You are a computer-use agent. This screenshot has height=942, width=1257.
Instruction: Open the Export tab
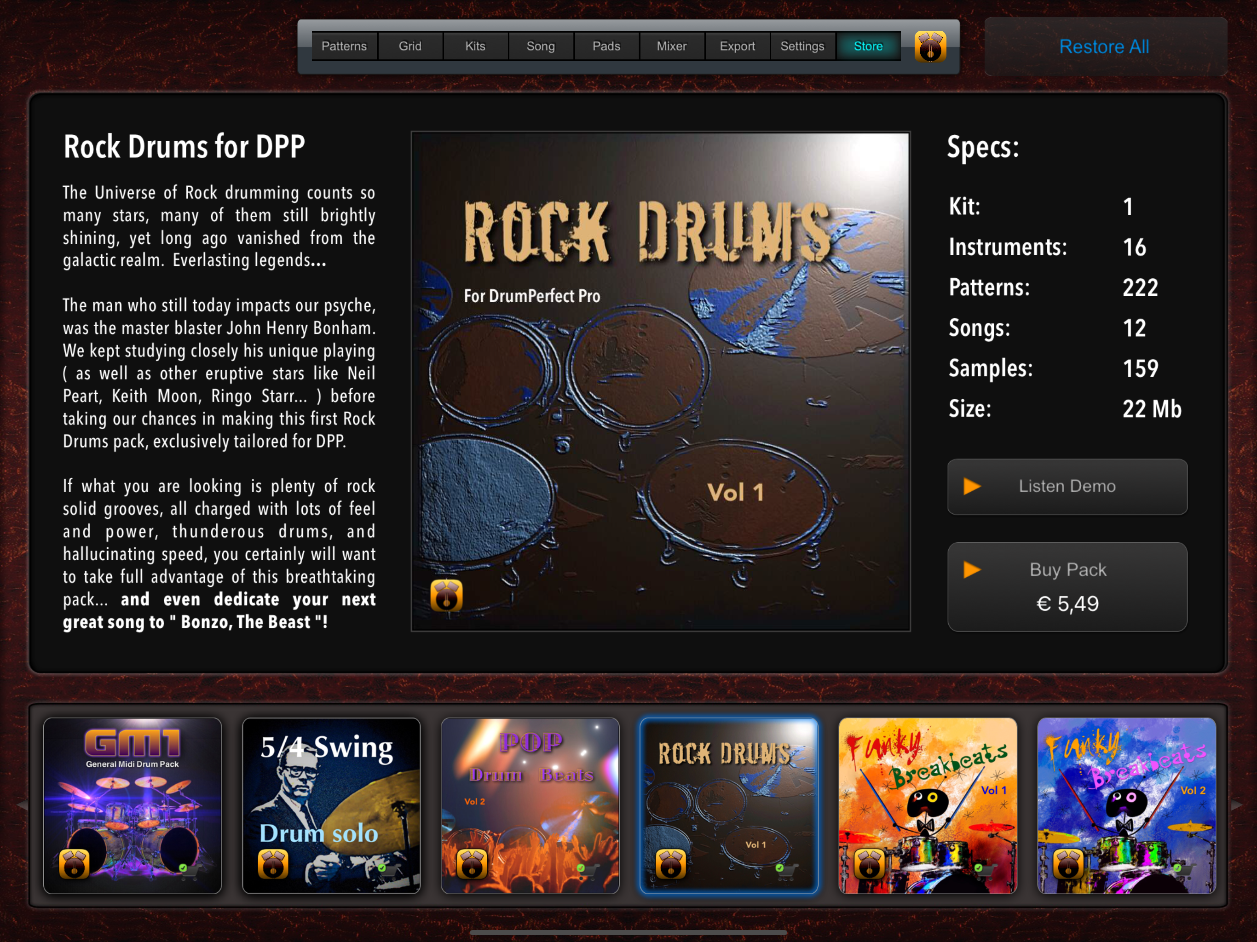737,46
